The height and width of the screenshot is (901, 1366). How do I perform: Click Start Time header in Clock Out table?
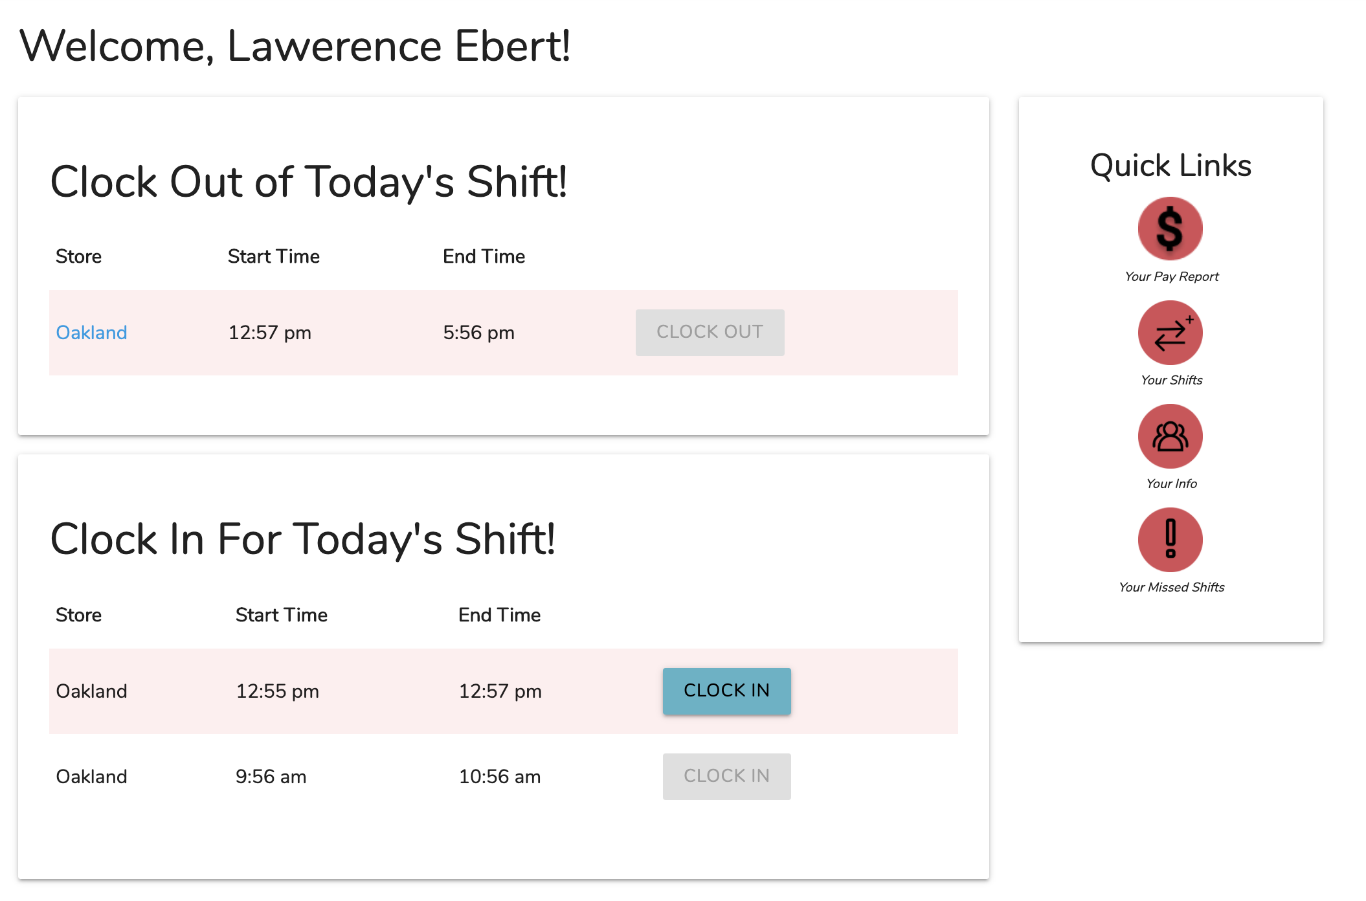pyautogui.click(x=273, y=256)
